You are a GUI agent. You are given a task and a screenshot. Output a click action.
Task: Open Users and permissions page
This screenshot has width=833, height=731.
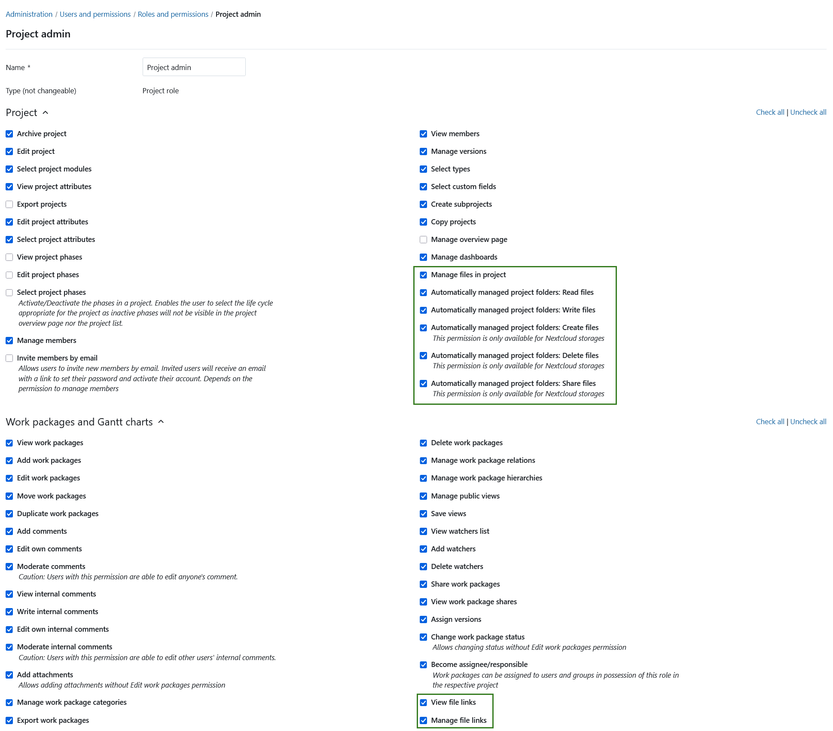95,14
